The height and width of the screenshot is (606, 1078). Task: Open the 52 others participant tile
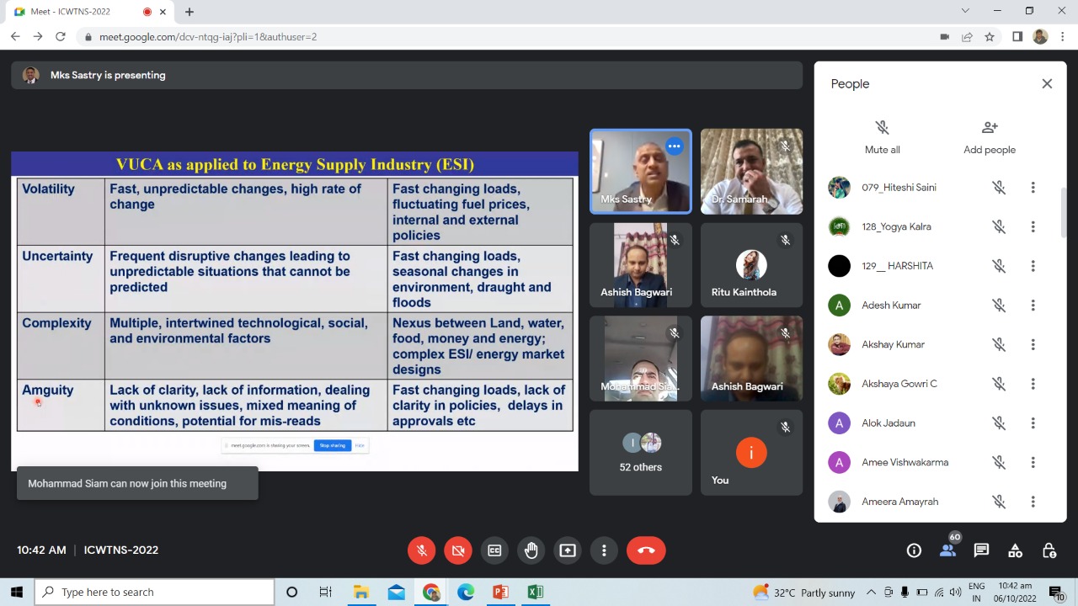point(641,453)
